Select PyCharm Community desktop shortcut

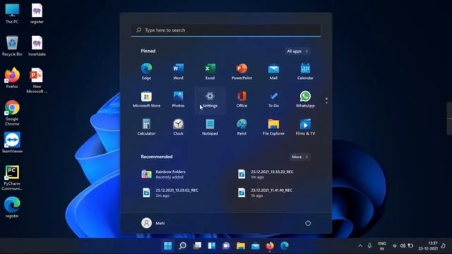coord(12,177)
